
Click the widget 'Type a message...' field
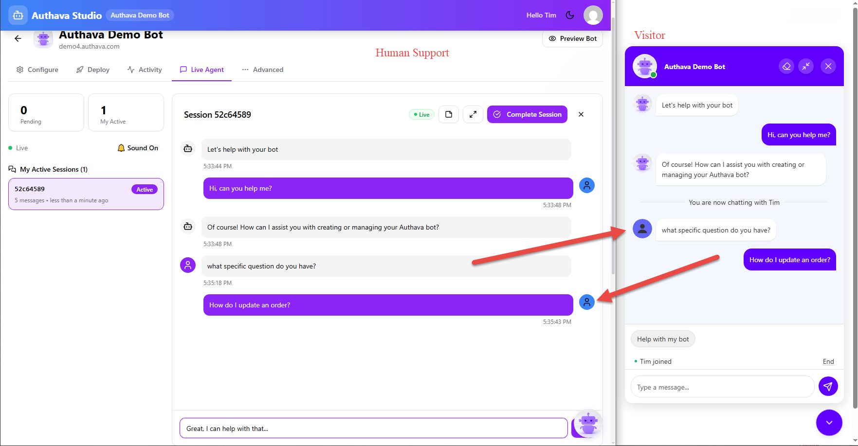pos(723,387)
